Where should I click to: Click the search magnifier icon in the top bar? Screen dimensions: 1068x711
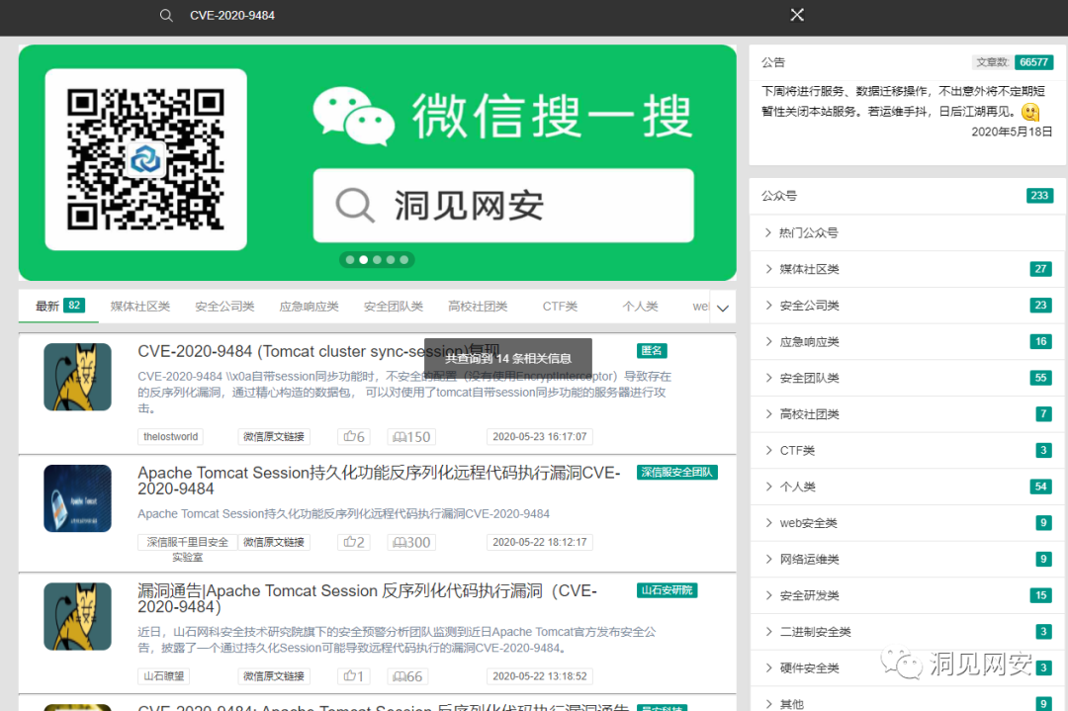(166, 15)
